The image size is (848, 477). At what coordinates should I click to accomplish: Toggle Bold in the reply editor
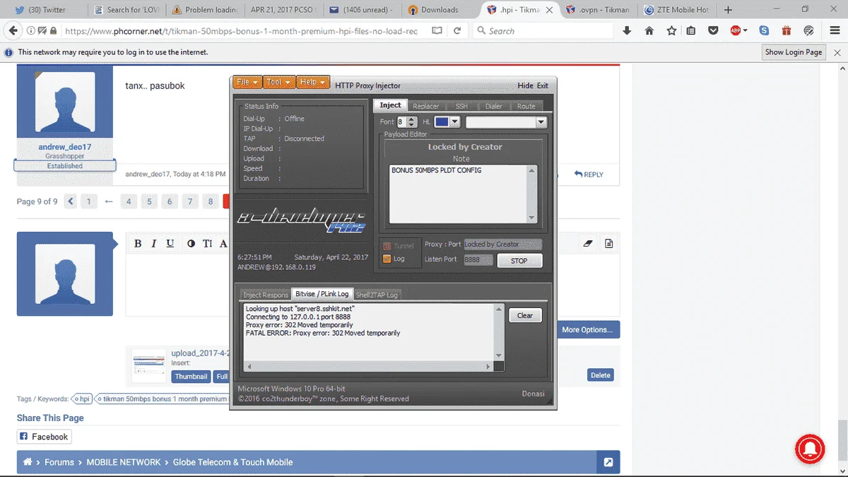[137, 244]
